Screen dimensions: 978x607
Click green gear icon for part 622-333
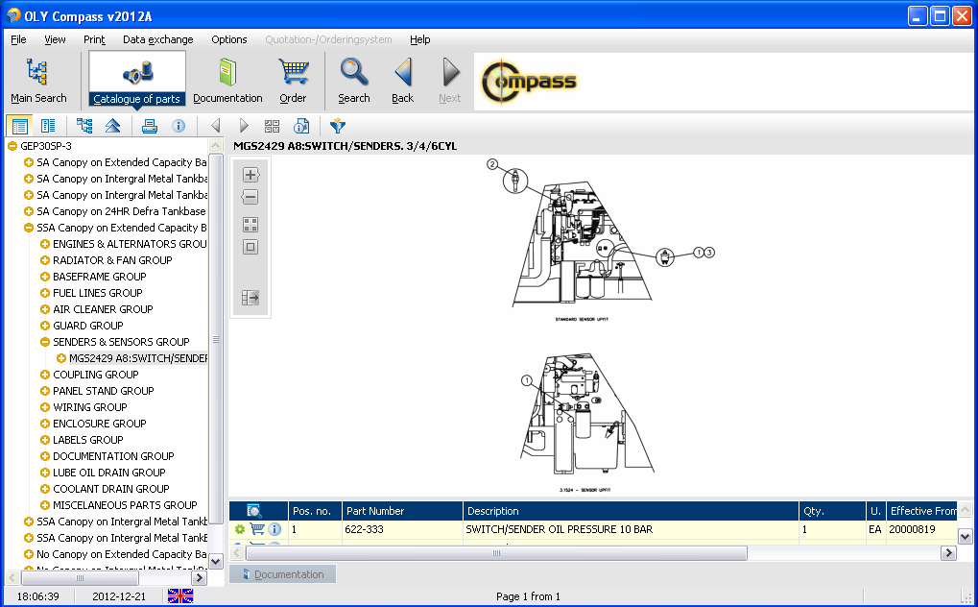tap(240, 529)
